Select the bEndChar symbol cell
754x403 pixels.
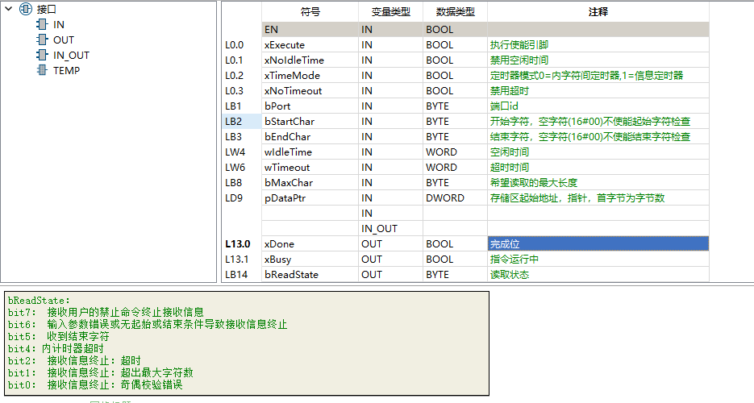click(x=310, y=137)
